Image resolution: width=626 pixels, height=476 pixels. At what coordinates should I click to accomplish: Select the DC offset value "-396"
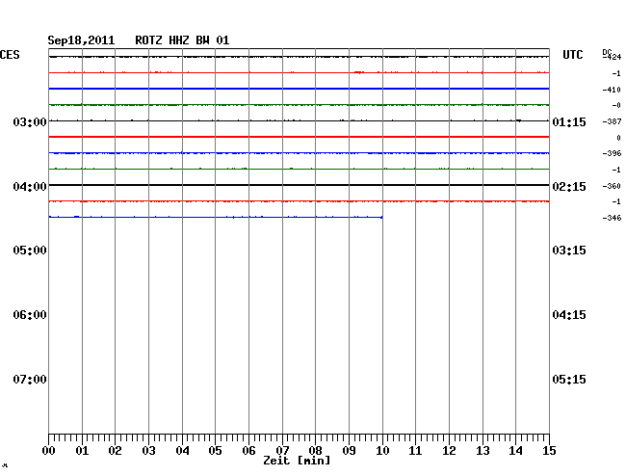[612, 153]
